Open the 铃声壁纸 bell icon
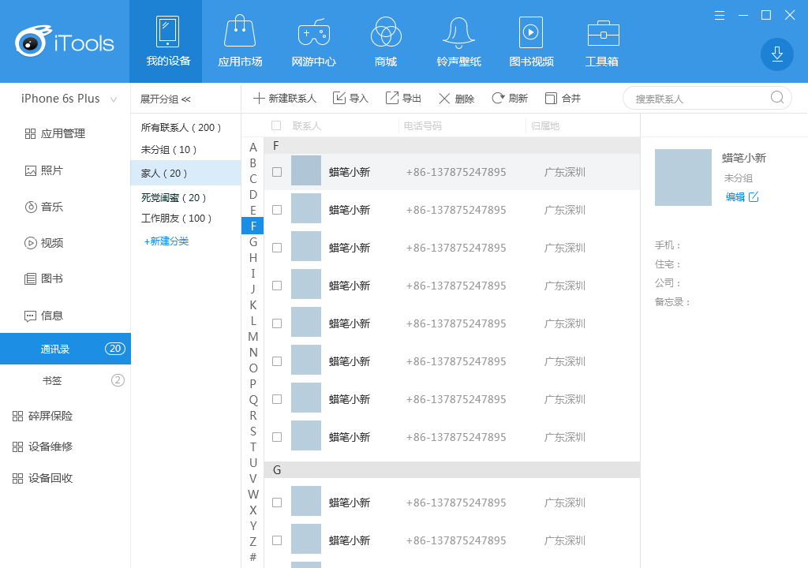The height and width of the screenshot is (568, 808). click(458, 32)
